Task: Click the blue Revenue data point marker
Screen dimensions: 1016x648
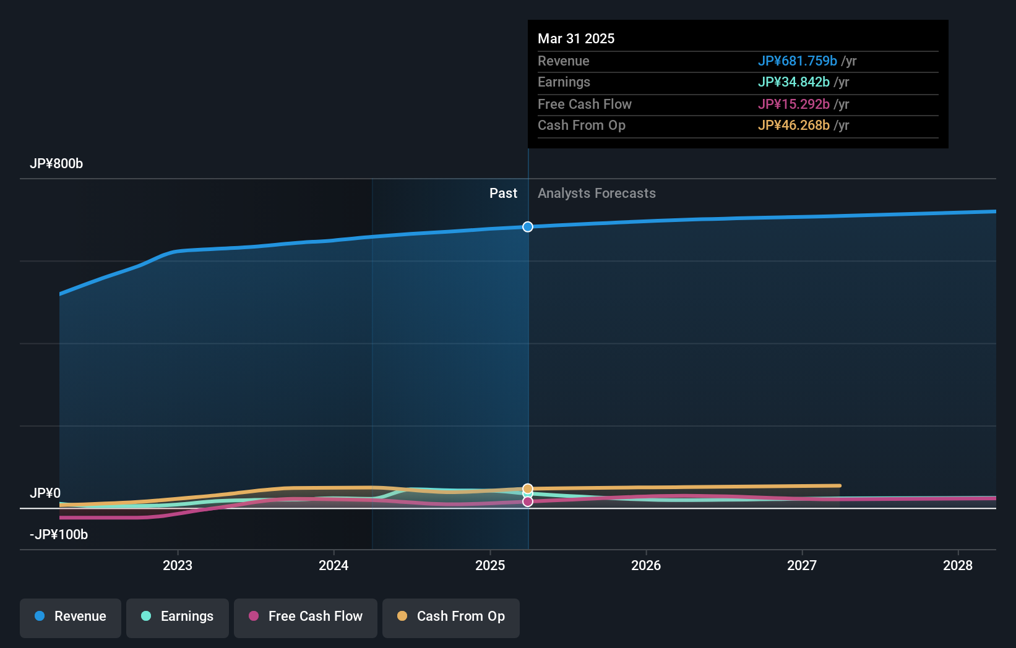Action: point(528,227)
